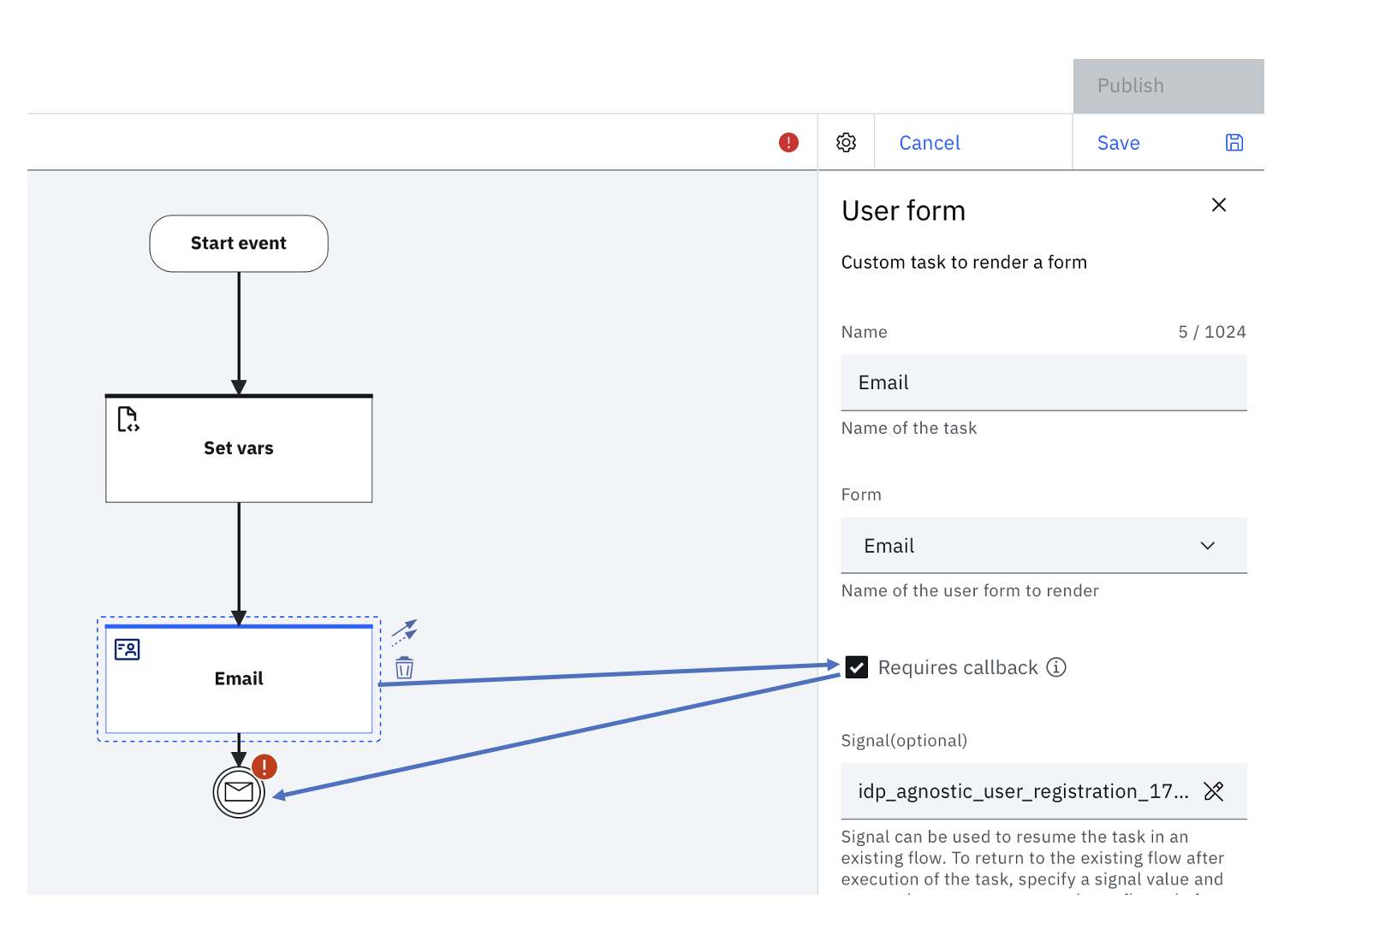This screenshot has height=941, width=1397.
Task: Click the Signal optional input field
Action: pyautogui.click(x=1022, y=791)
